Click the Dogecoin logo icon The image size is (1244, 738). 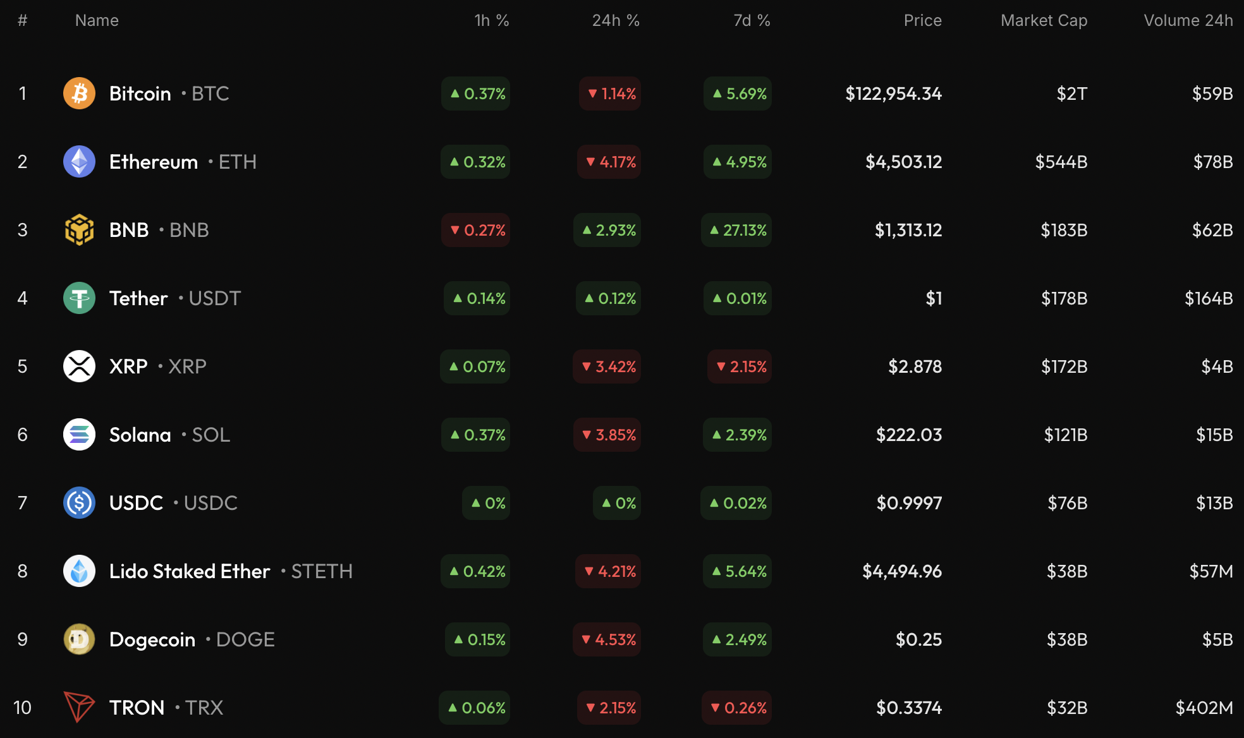tap(79, 639)
